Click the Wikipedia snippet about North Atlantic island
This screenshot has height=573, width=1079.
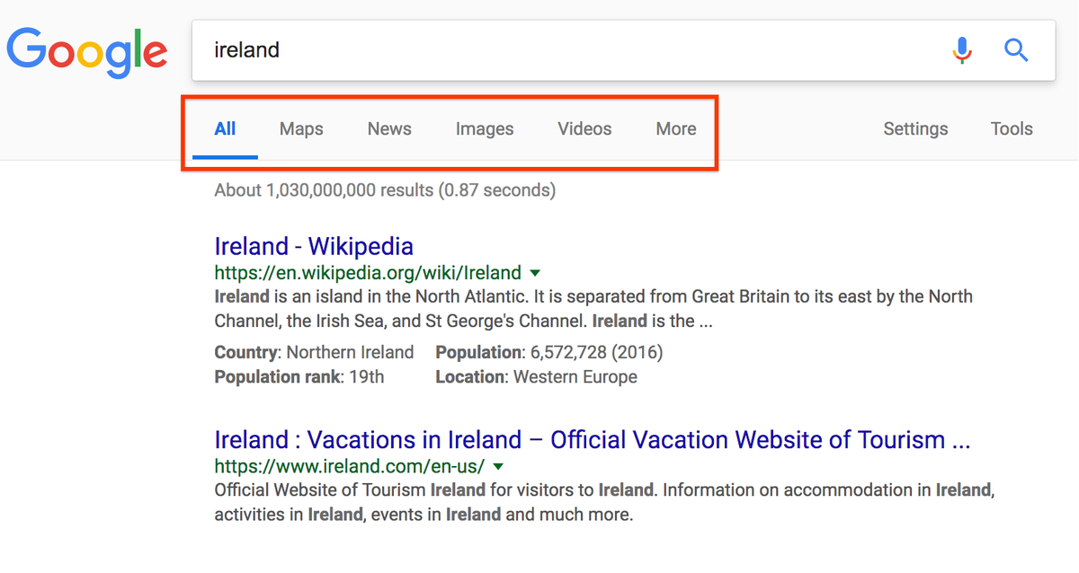click(x=593, y=309)
